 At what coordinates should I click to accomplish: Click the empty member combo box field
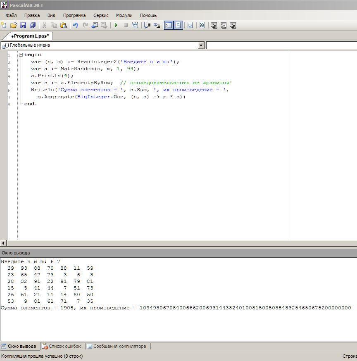coord(281,45)
